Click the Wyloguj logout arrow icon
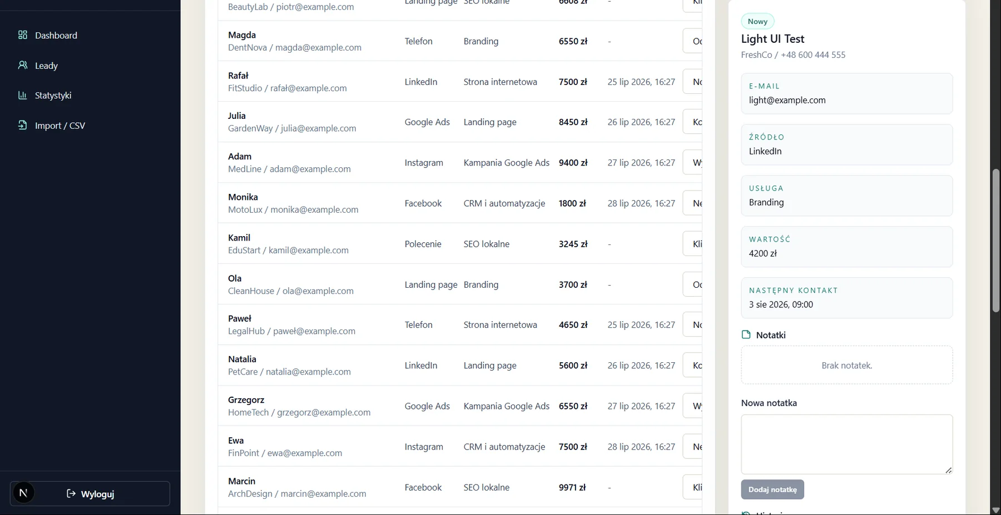 71,493
